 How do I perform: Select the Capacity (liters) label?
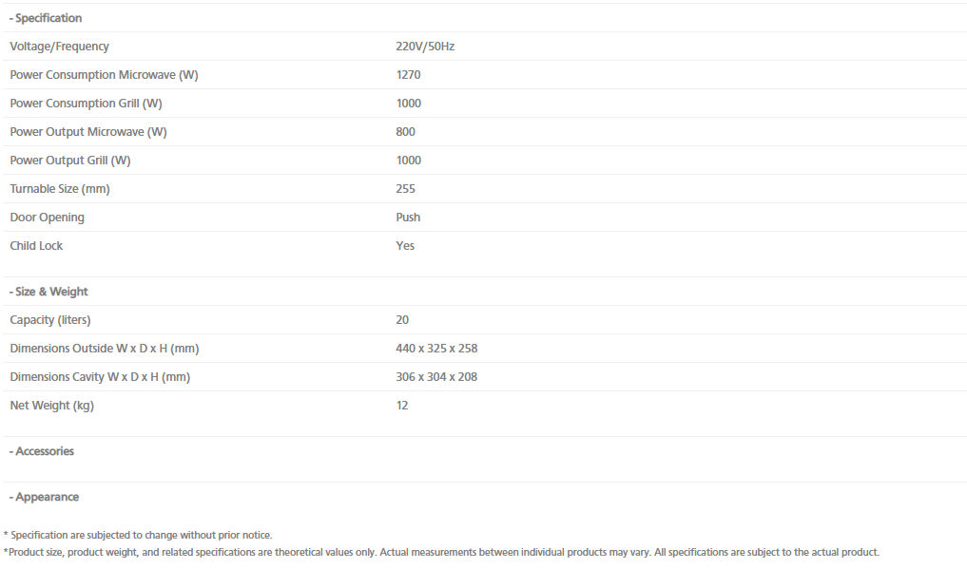point(50,319)
